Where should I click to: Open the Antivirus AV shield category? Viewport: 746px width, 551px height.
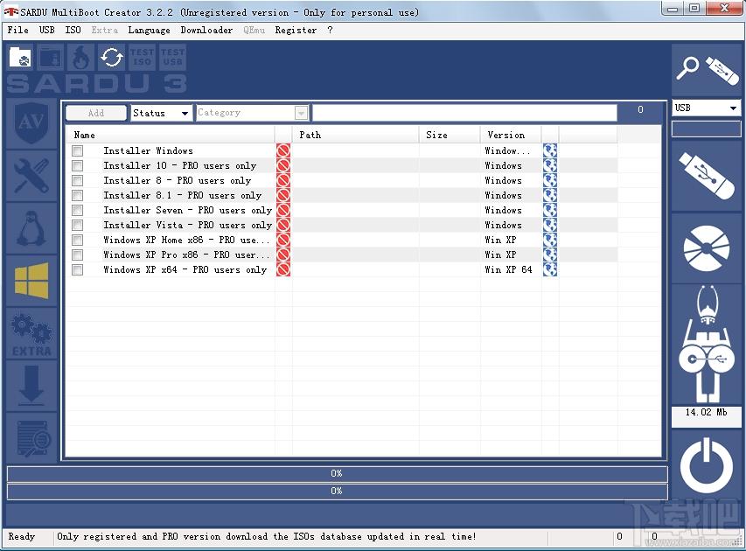click(31, 123)
